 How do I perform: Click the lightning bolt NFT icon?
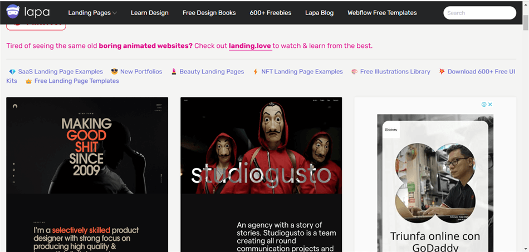[256, 72]
